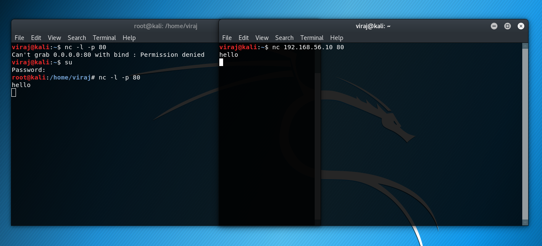Click 'nc 192.168.56.10 80' command text
Screen dimensions: 542x246
[x=308, y=47]
